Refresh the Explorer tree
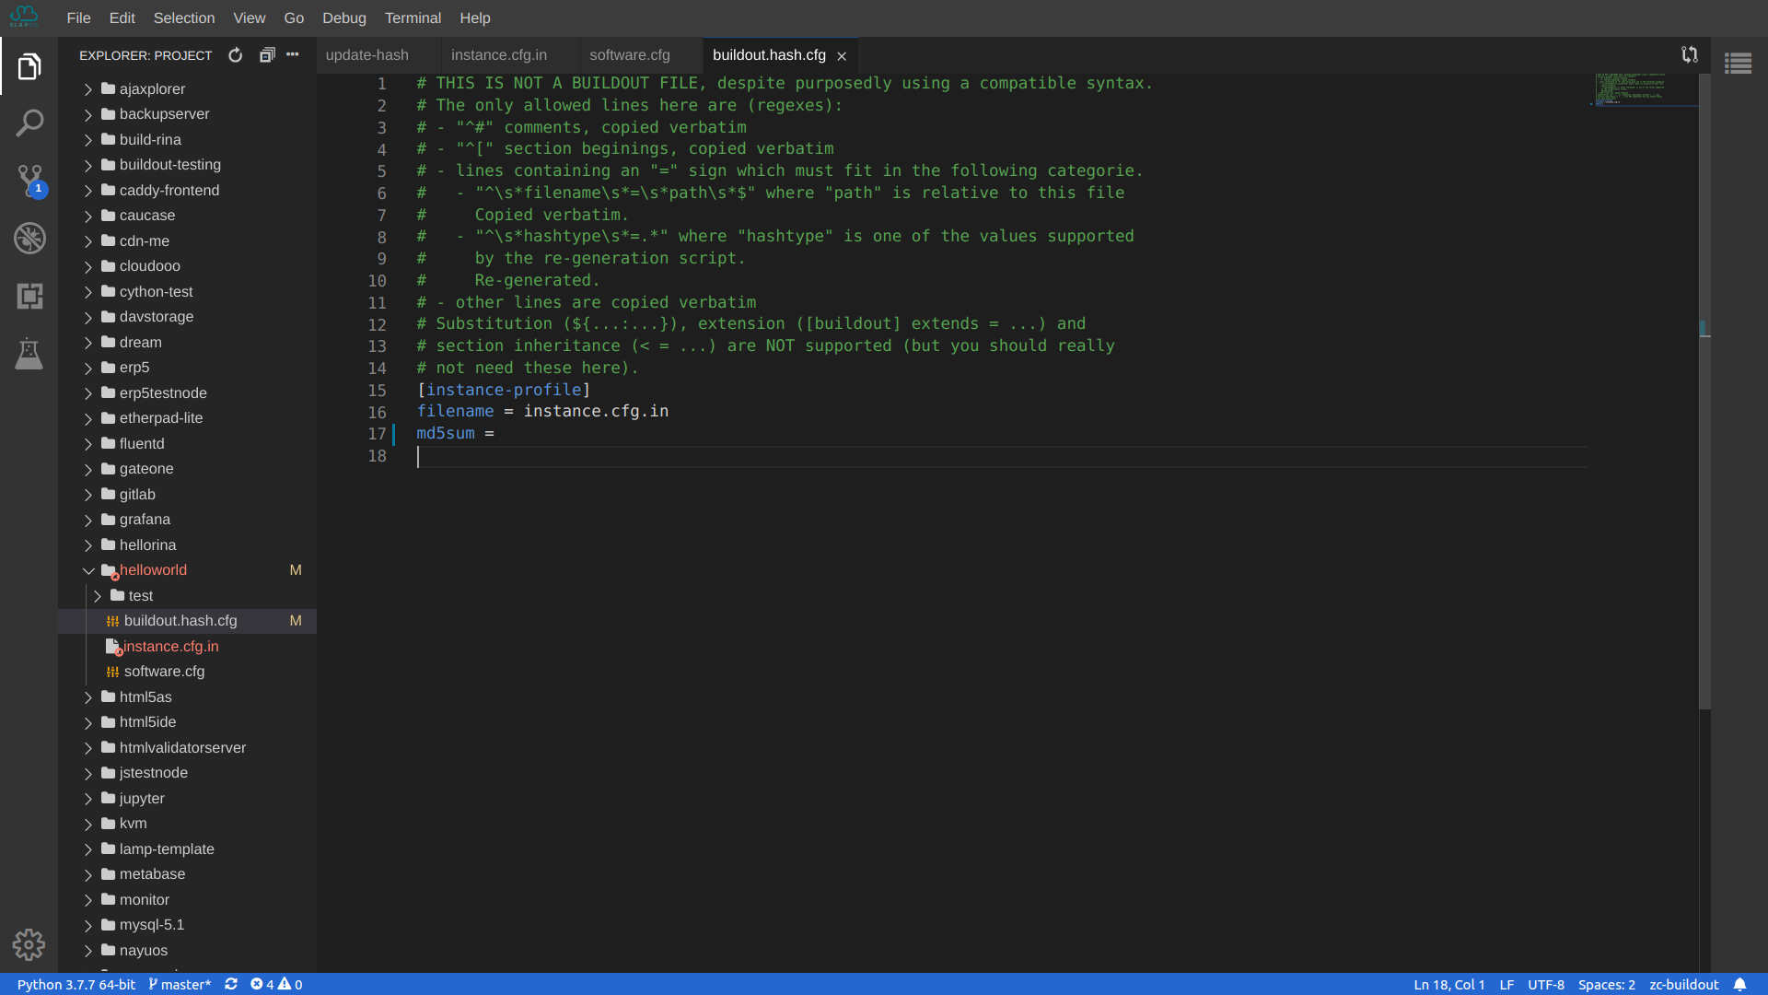This screenshot has height=995, width=1768. (236, 55)
